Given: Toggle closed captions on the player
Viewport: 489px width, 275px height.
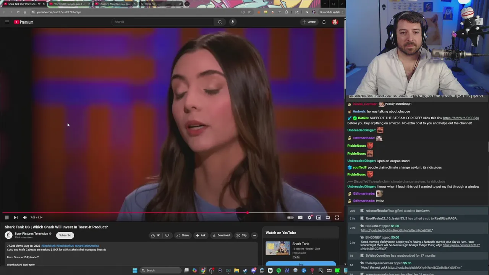Looking at the screenshot, I should coord(300,217).
